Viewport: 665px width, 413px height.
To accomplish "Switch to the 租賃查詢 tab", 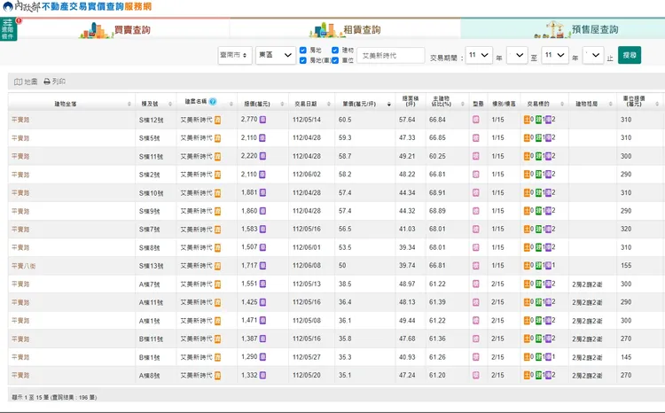I will (345, 29).
